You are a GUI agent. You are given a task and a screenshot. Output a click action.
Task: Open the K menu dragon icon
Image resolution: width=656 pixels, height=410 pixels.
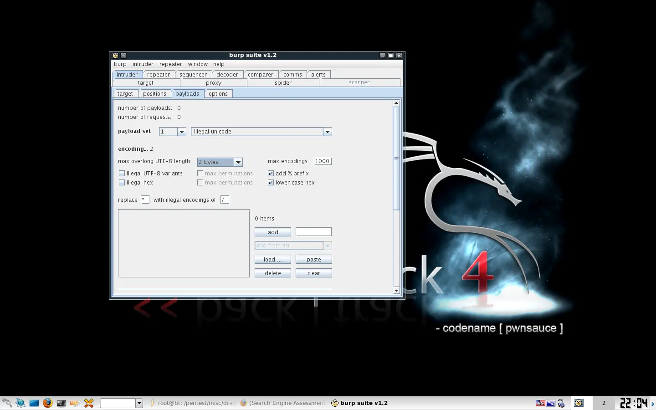[x=7, y=403]
